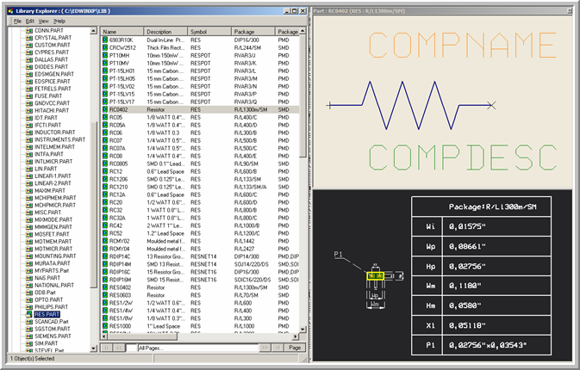Open the Help menu

[59, 22]
